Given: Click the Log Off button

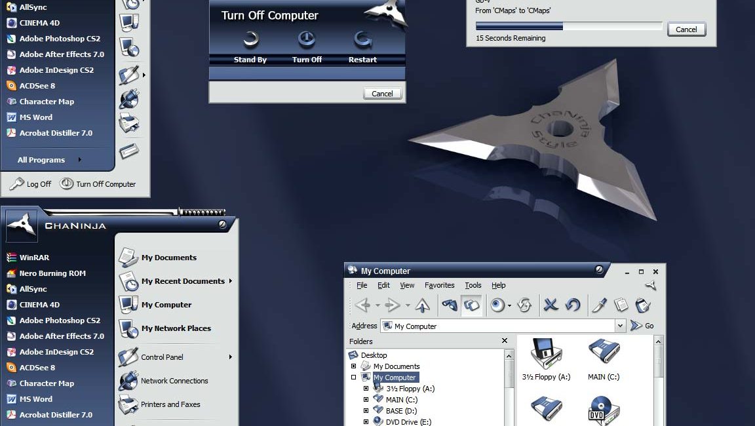Looking at the screenshot, I should click(31, 184).
